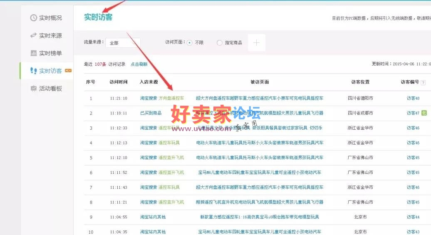Image resolution: width=431 pixels, height=235 pixels.
Task: Click the clock icon beside 实时概况
Action: tap(34, 18)
